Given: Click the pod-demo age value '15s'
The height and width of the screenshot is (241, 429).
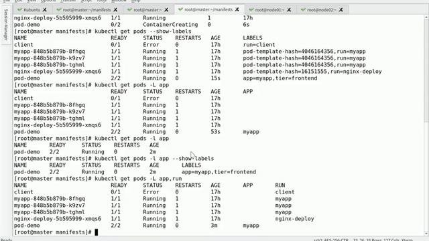Looking at the screenshot, I should [x=216, y=78].
